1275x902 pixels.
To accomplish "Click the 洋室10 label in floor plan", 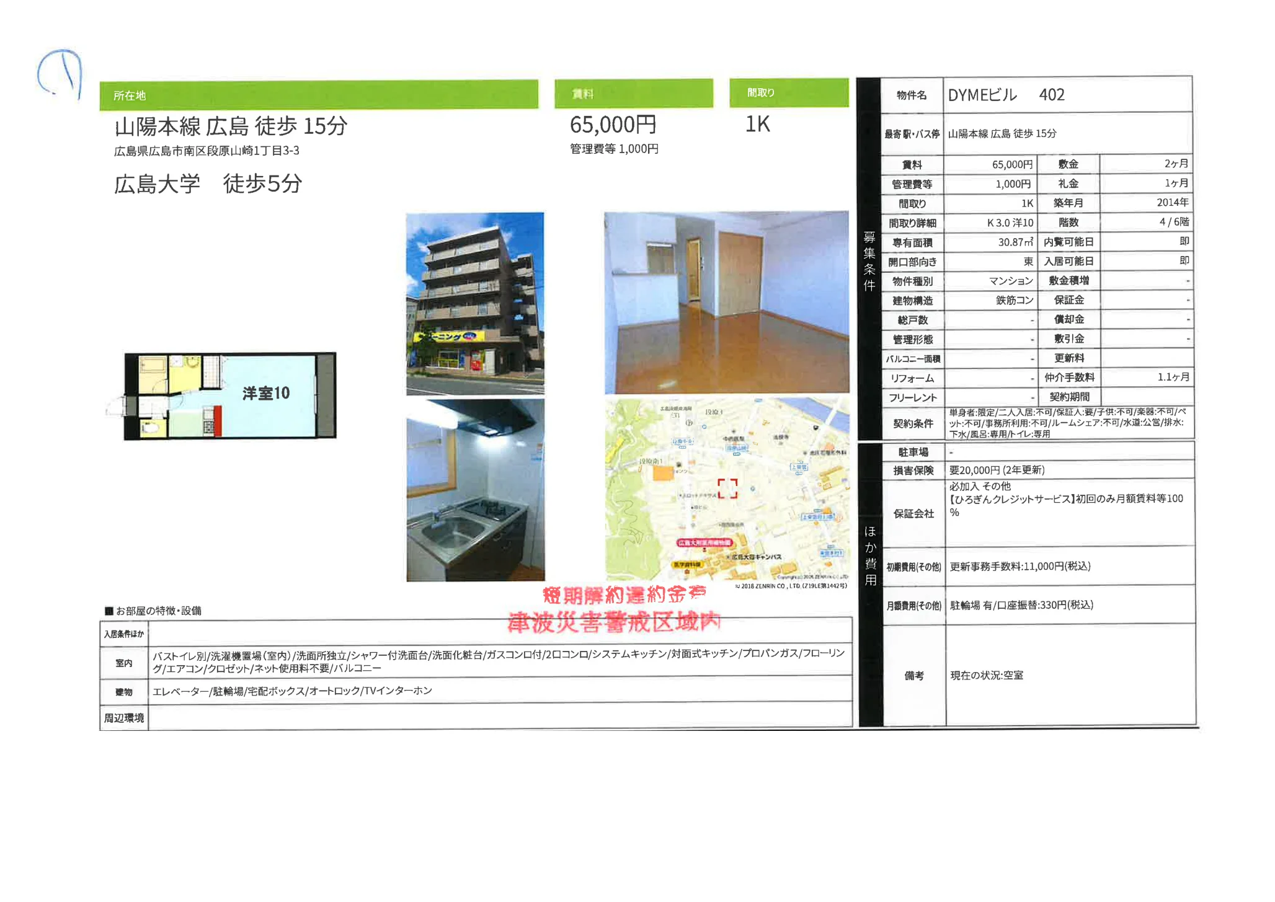I will 265,393.
